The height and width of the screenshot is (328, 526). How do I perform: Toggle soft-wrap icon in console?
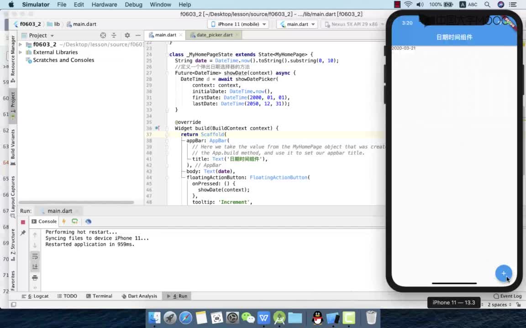click(35, 256)
